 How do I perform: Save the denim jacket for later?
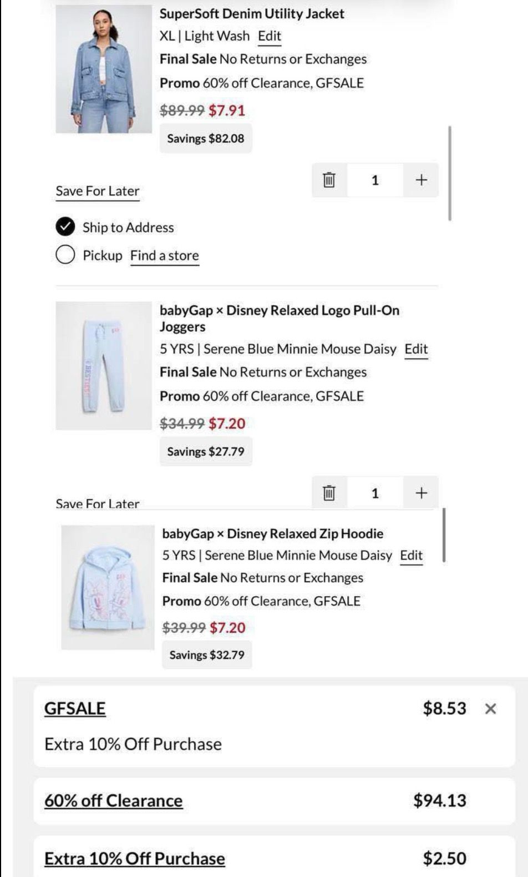pyautogui.click(x=98, y=191)
